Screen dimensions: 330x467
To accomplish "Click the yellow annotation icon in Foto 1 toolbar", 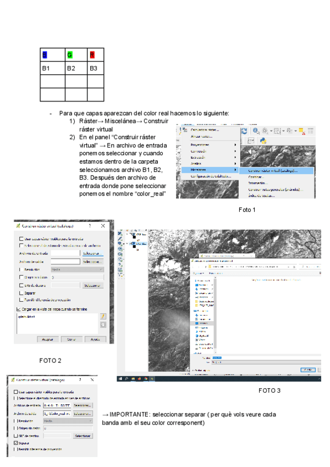I will click(302, 131).
